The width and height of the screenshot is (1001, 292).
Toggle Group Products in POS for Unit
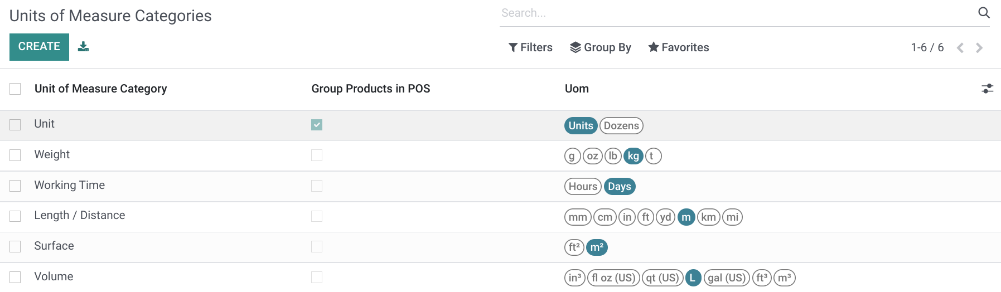click(x=317, y=125)
